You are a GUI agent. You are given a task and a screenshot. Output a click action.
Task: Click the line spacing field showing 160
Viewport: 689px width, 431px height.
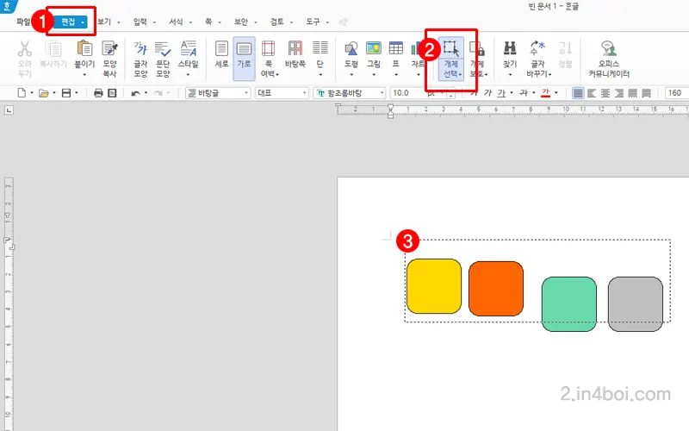[x=677, y=93]
